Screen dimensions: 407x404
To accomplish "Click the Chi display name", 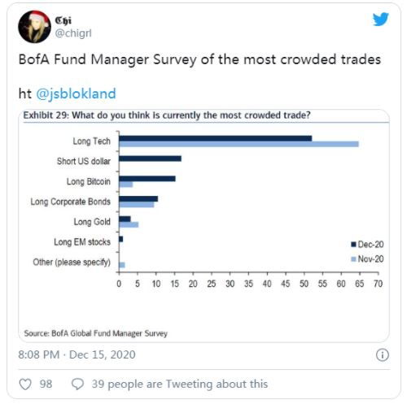I will click(x=63, y=20).
